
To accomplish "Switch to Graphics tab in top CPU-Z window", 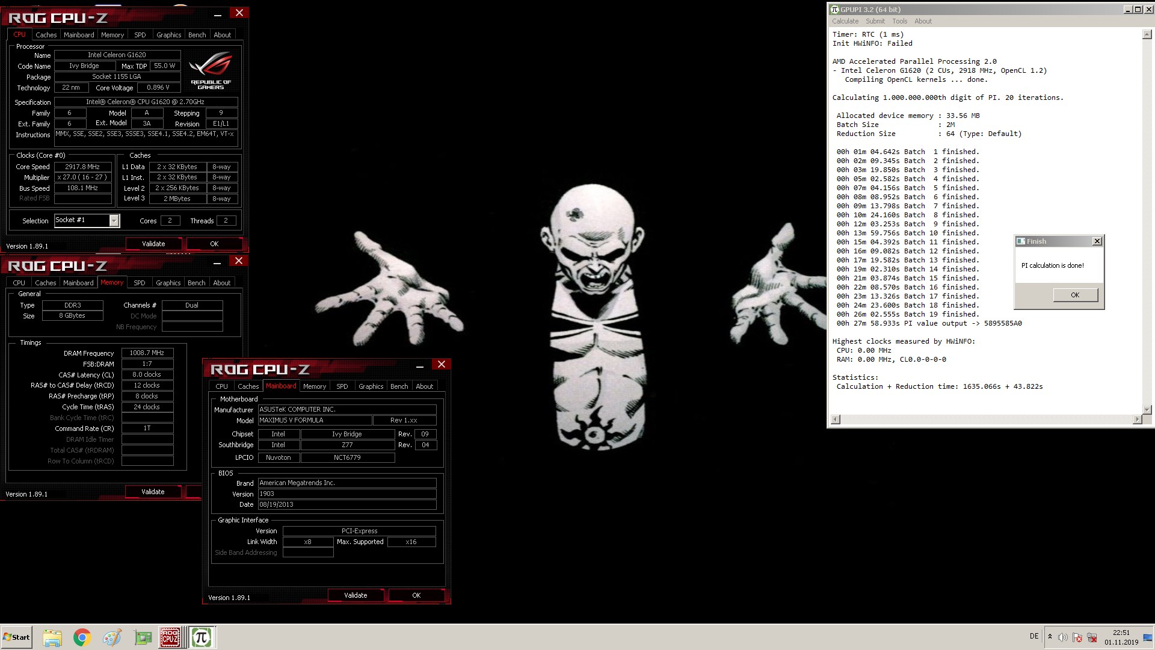I will tap(168, 35).
